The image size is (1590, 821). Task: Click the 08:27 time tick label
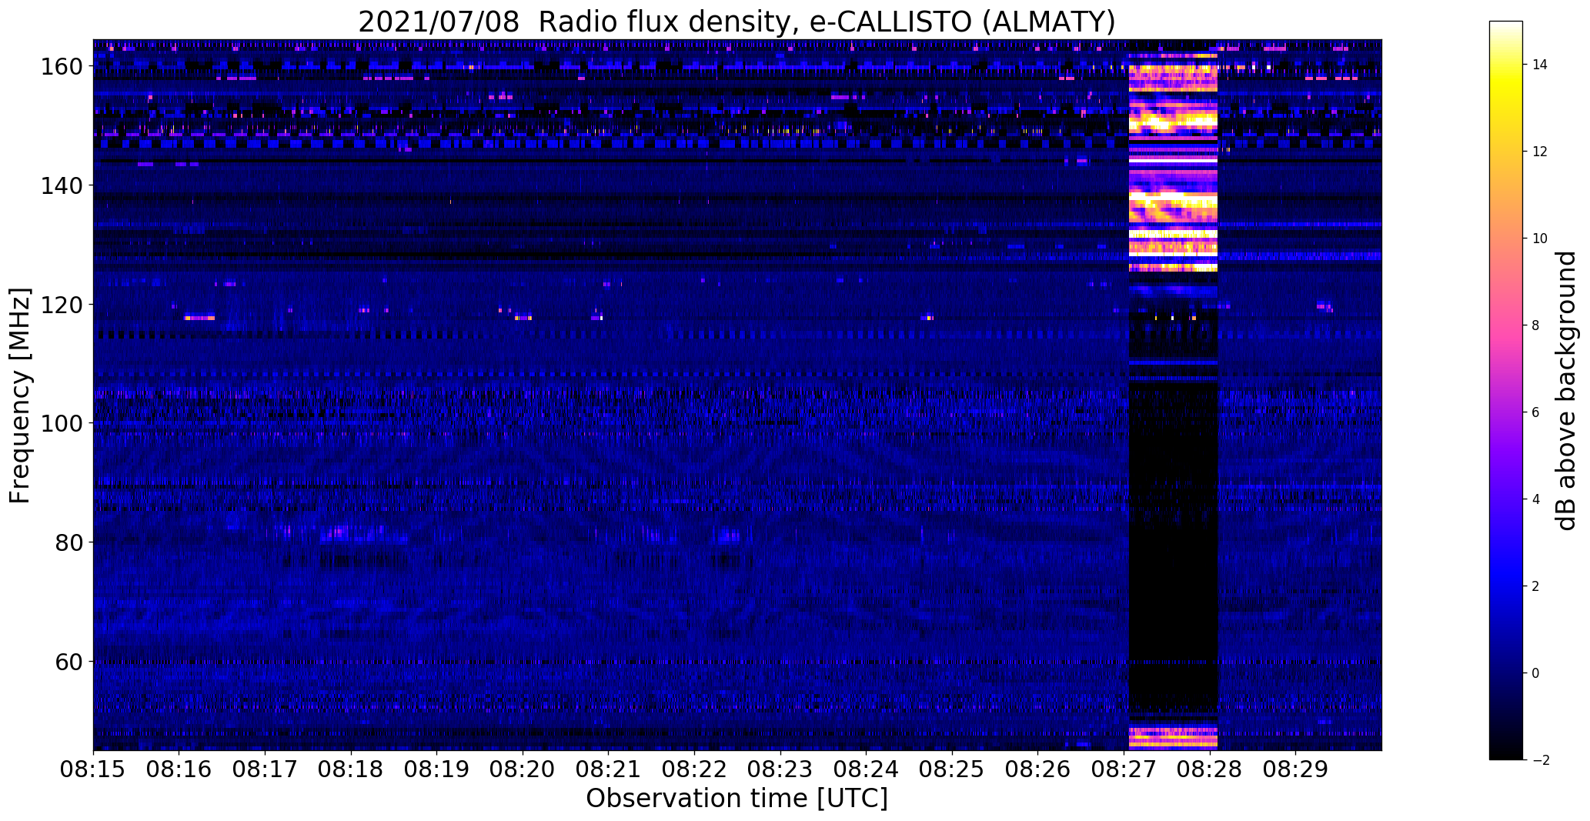[x=1124, y=769]
